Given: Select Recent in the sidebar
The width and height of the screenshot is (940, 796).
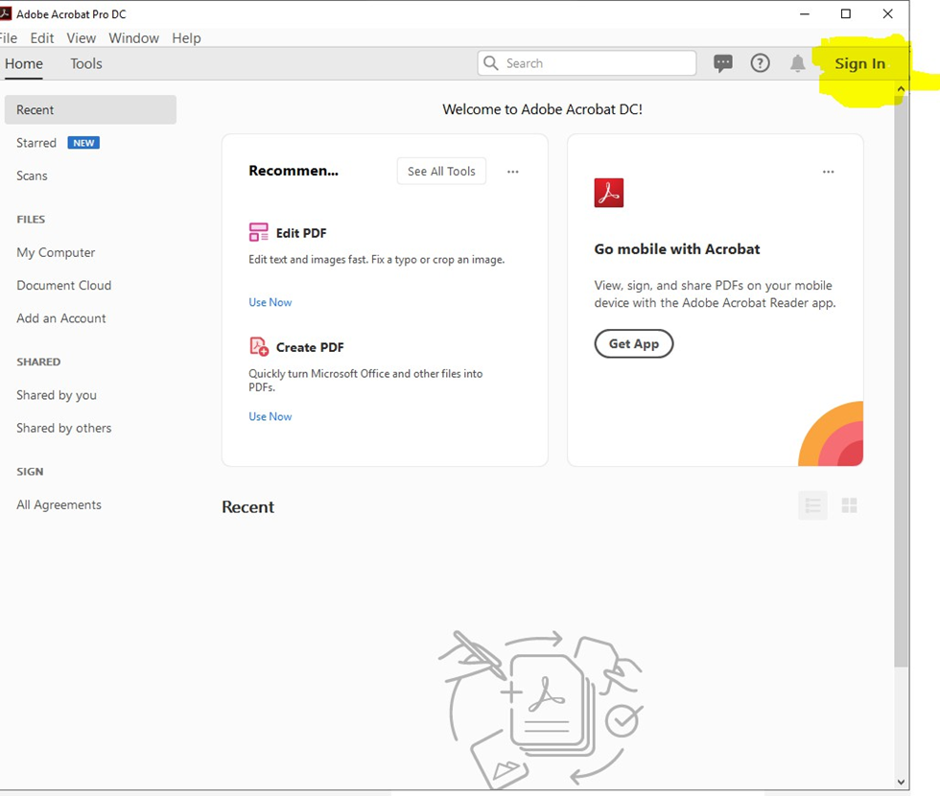Looking at the screenshot, I should [90, 109].
